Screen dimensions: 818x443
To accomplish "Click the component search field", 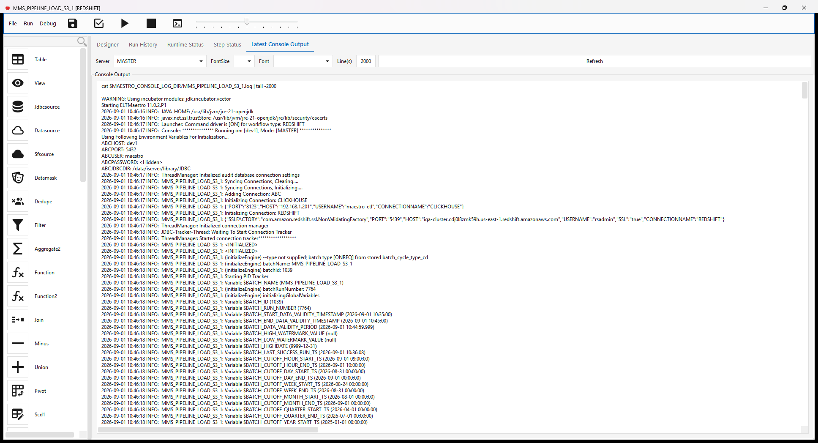I will tap(41, 41).
